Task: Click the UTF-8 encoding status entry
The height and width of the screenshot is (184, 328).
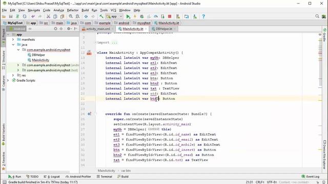Action: pos(272,182)
